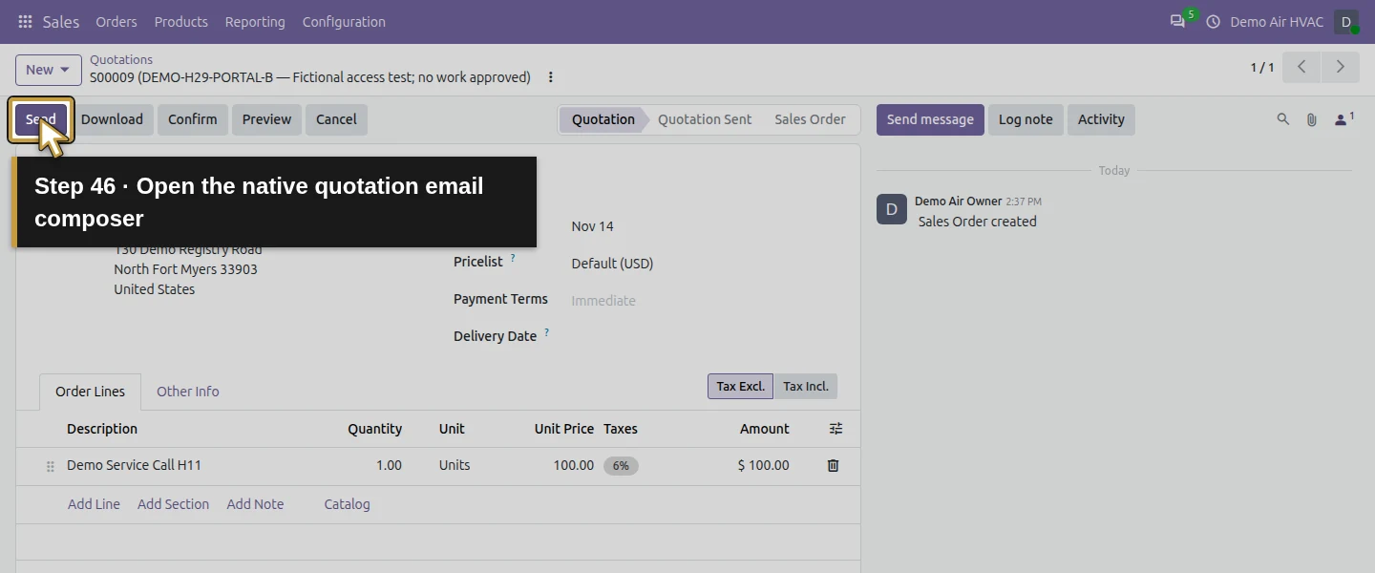Image resolution: width=1375 pixels, height=573 pixels.
Task: Open the Reporting menu
Action: point(255,21)
